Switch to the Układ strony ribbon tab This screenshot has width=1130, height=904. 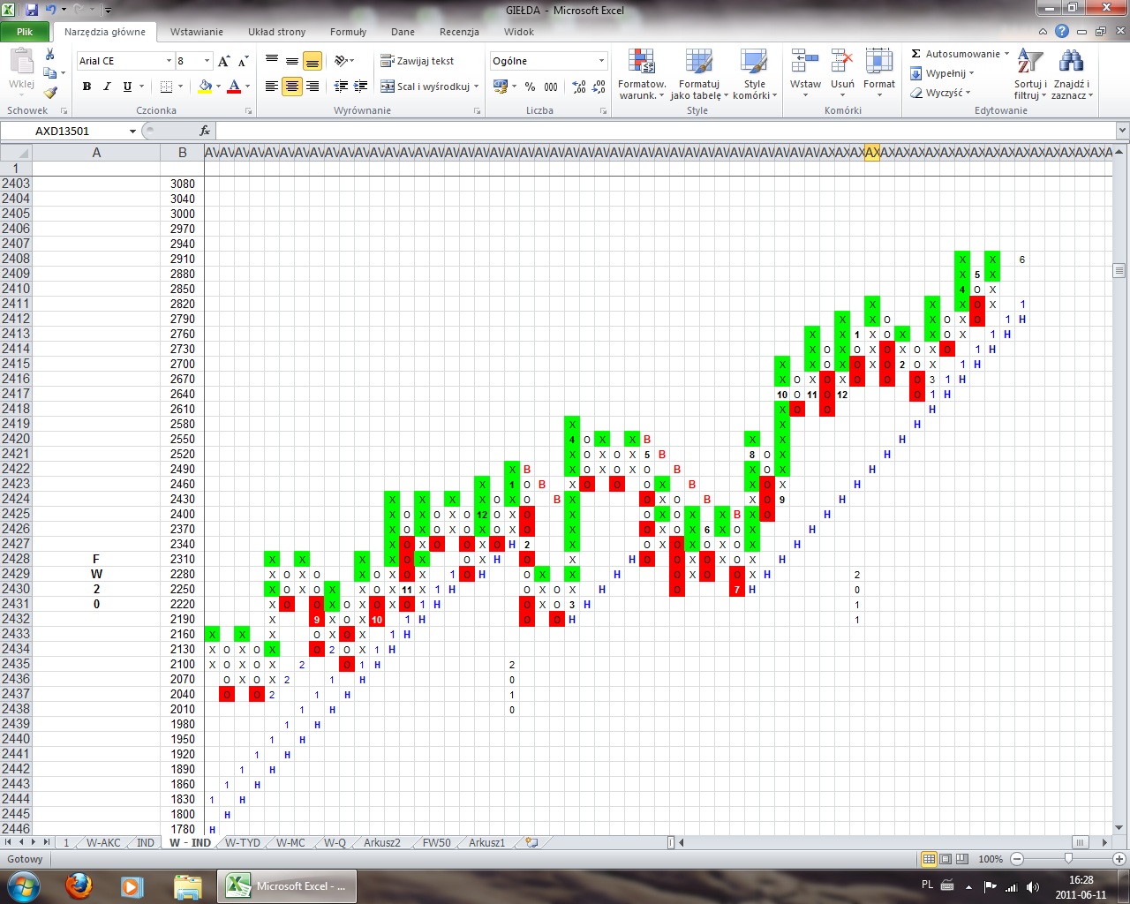276,32
